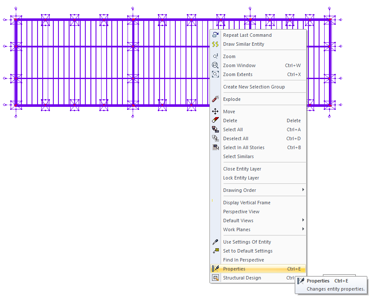Switch to Perspective View
The height and width of the screenshot is (297, 369).
[241, 212]
